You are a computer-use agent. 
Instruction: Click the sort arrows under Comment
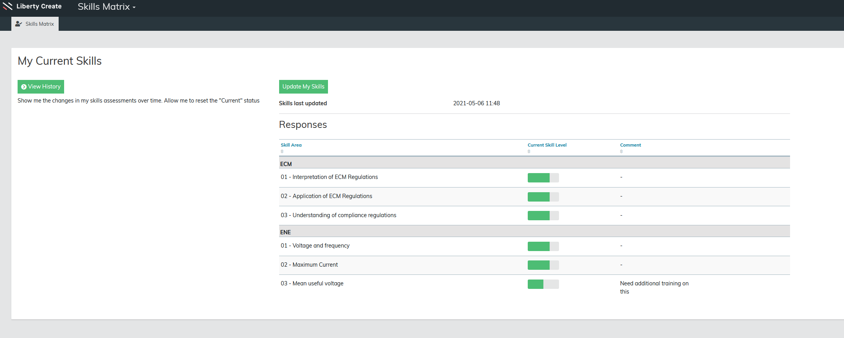click(621, 151)
